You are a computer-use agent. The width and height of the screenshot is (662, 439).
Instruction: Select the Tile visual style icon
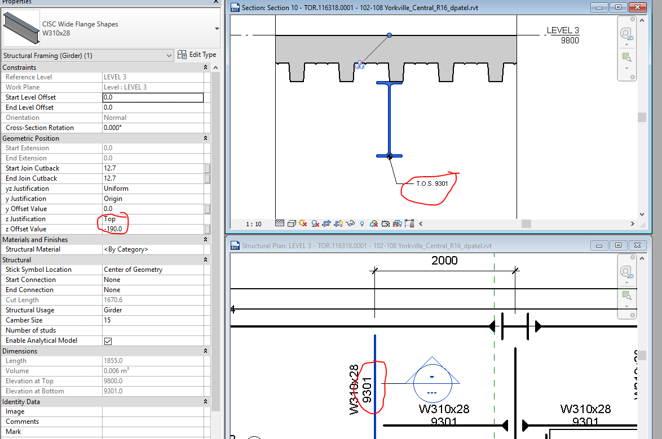click(x=279, y=223)
